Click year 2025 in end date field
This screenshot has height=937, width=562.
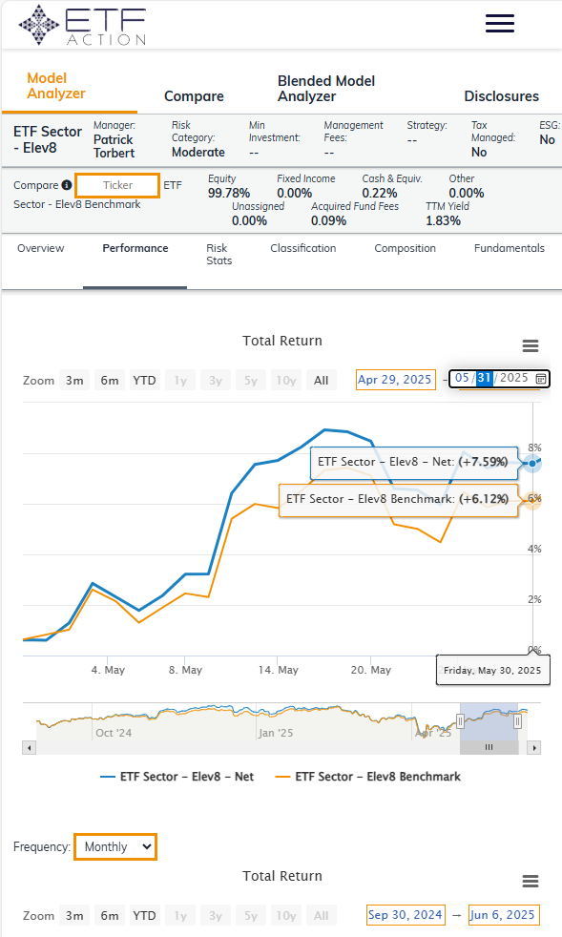point(514,378)
